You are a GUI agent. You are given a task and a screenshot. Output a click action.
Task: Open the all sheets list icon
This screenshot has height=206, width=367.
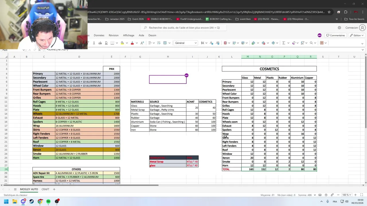pos(15,189)
